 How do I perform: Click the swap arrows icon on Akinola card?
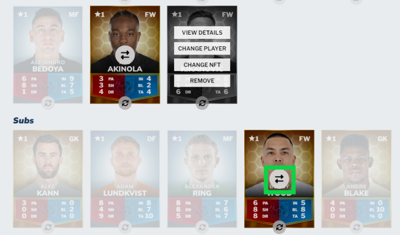coord(125,55)
